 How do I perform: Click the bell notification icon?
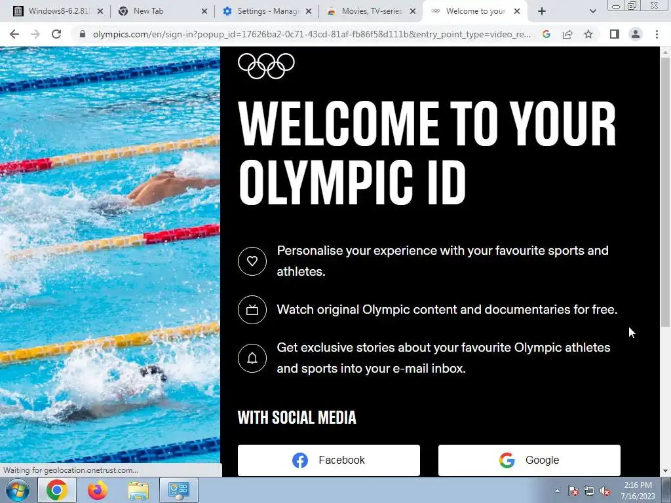(x=252, y=358)
